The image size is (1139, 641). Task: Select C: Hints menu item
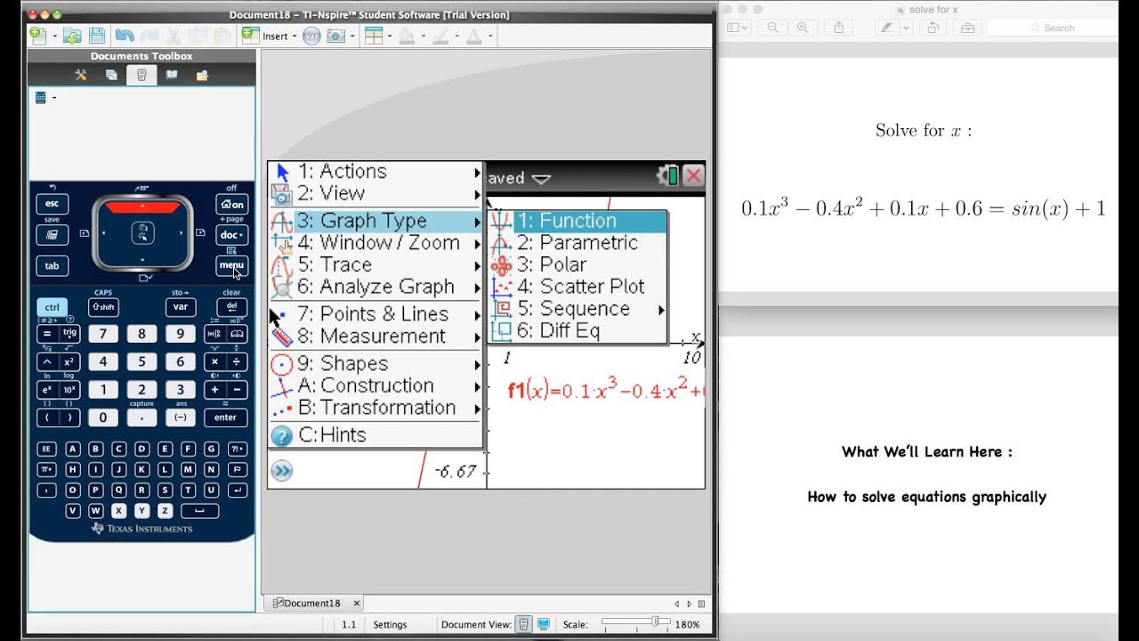376,434
